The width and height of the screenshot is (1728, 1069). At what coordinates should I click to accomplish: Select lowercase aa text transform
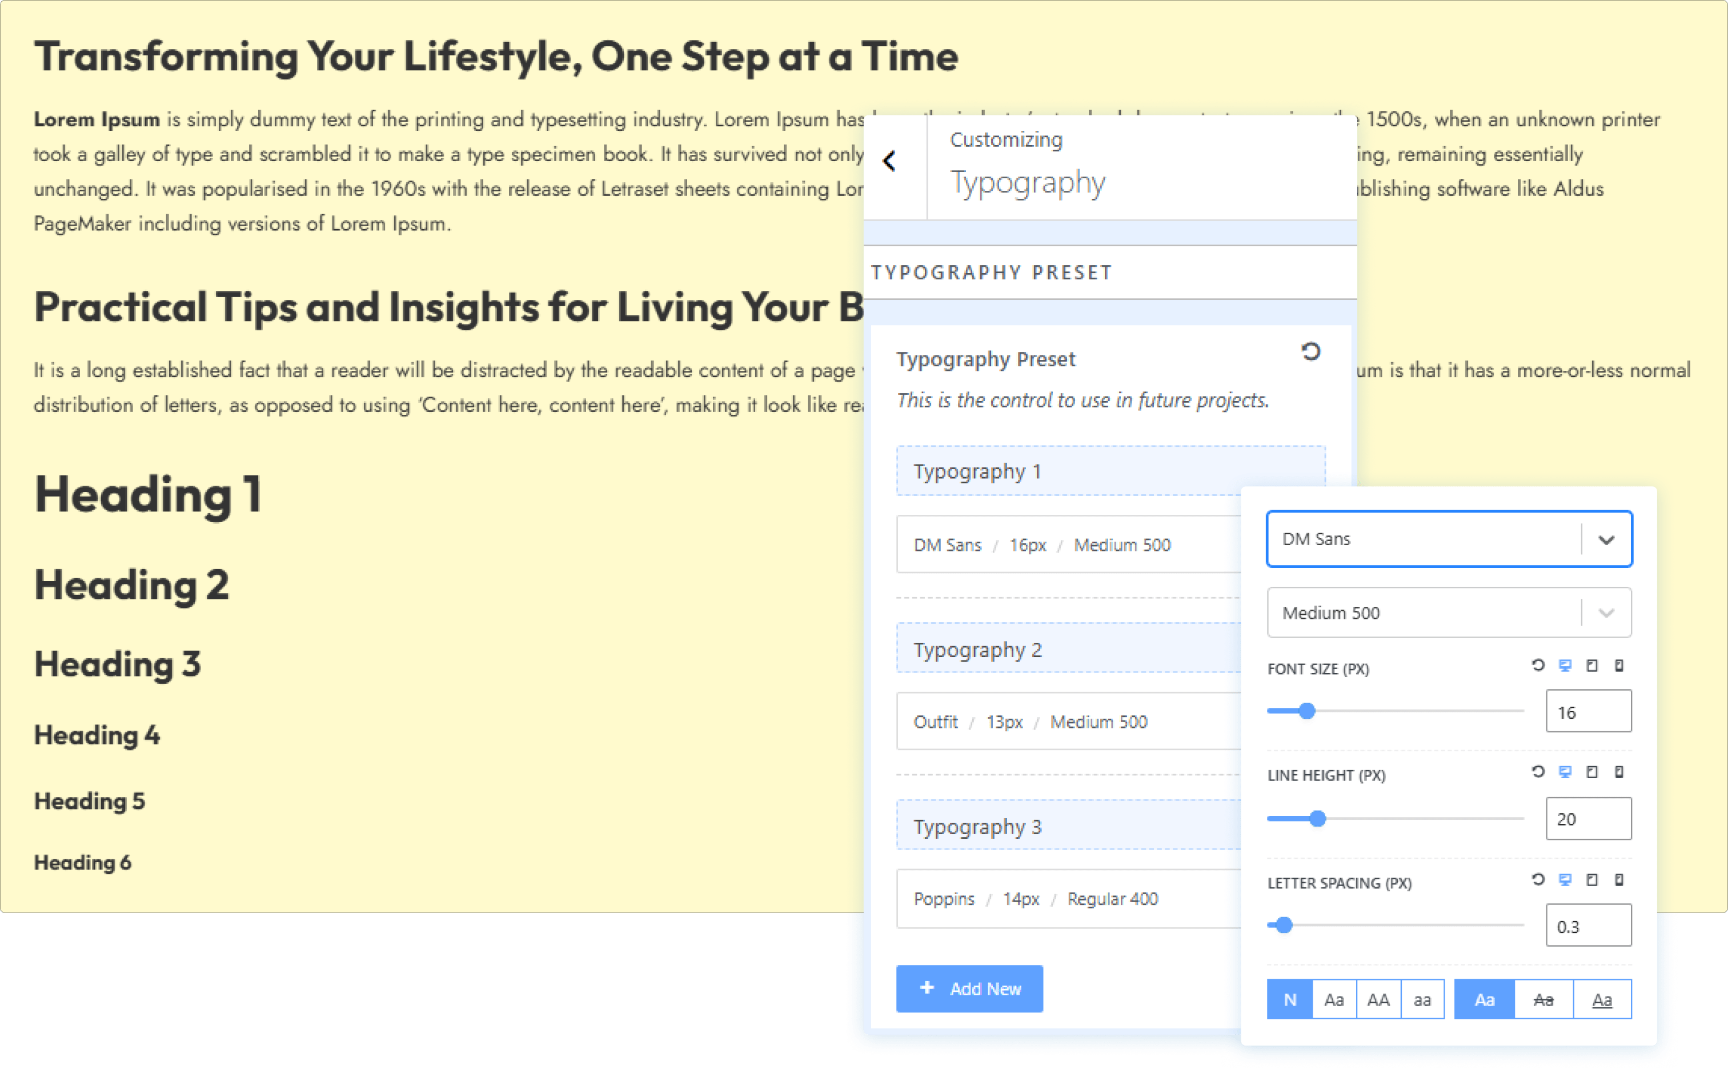pyautogui.click(x=1422, y=1000)
